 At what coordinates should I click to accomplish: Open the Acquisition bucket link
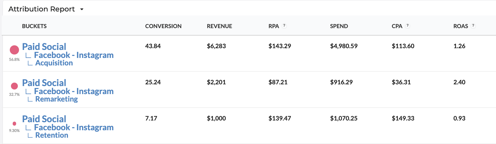(x=54, y=63)
